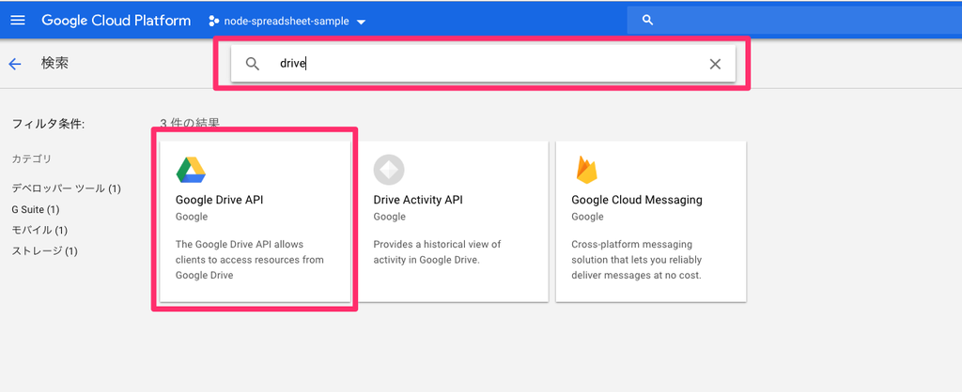Filter by デベロッパー ツール category
The width and height of the screenshot is (962, 392).
(67, 188)
